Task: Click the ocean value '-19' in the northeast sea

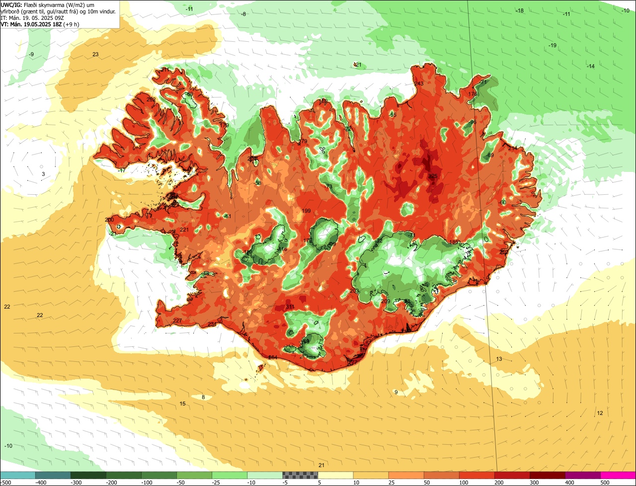Action: click(x=553, y=45)
